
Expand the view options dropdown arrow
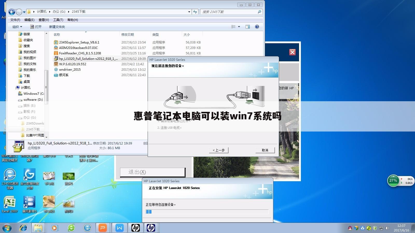[239, 27]
